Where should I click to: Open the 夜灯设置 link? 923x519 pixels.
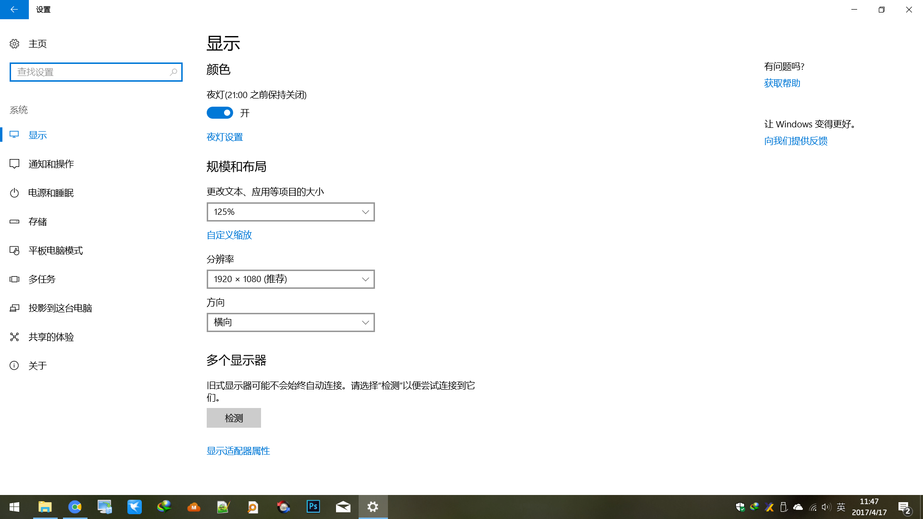pyautogui.click(x=225, y=137)
